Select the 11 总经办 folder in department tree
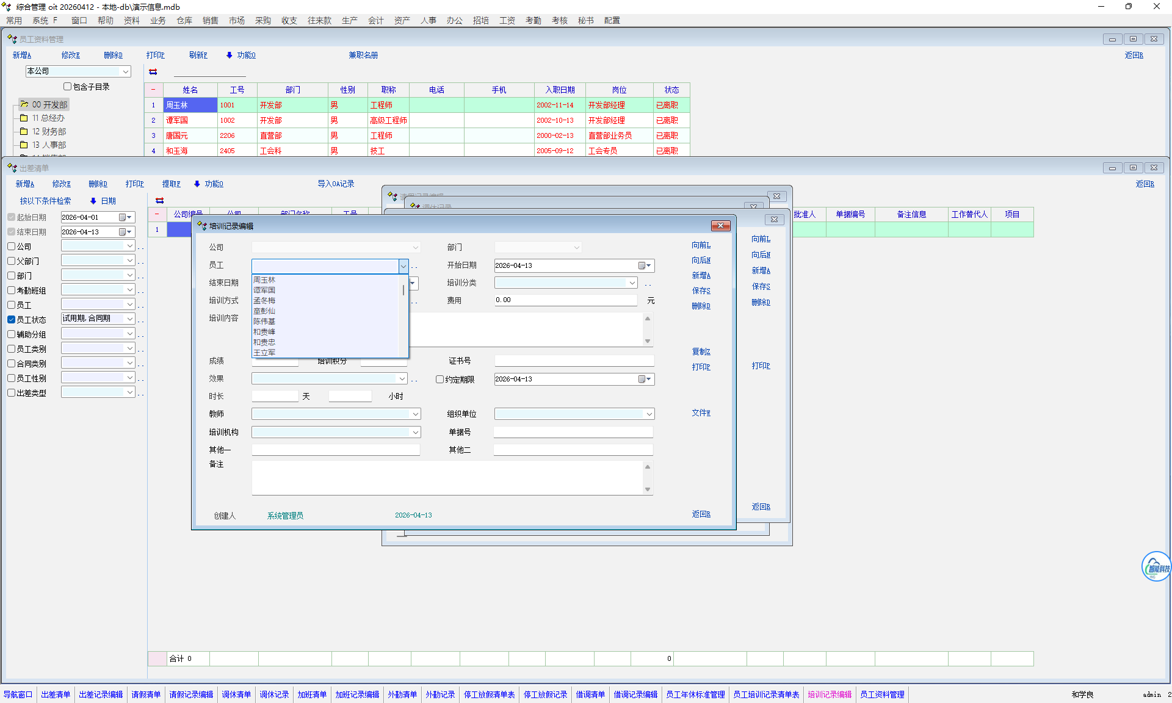 [48, 118]
